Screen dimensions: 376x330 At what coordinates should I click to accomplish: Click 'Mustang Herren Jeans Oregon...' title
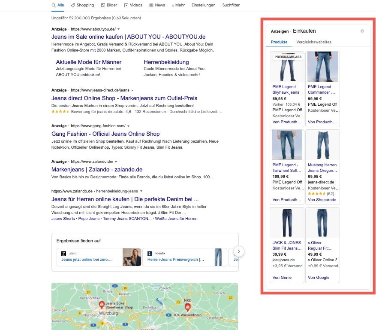[x=322, y=168]
